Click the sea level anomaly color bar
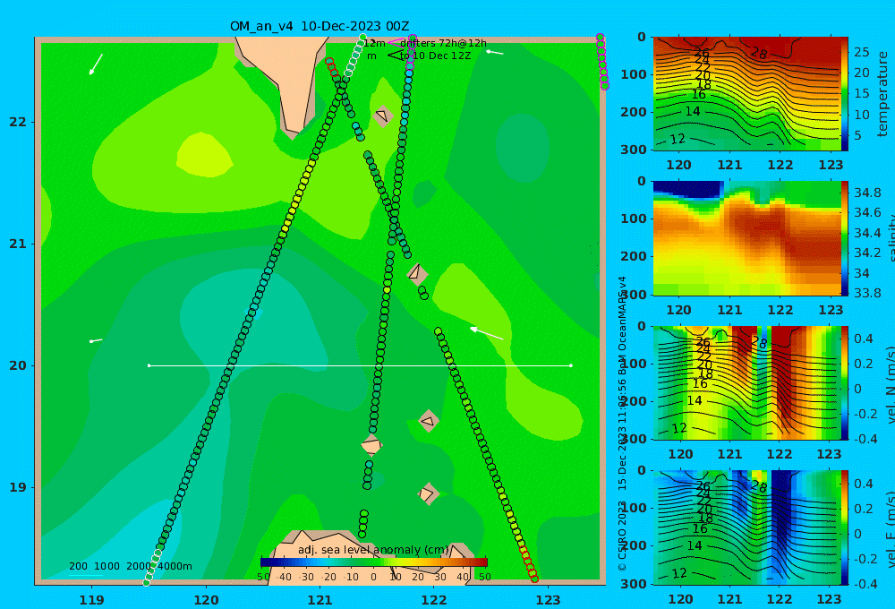 tap(373, 562)
